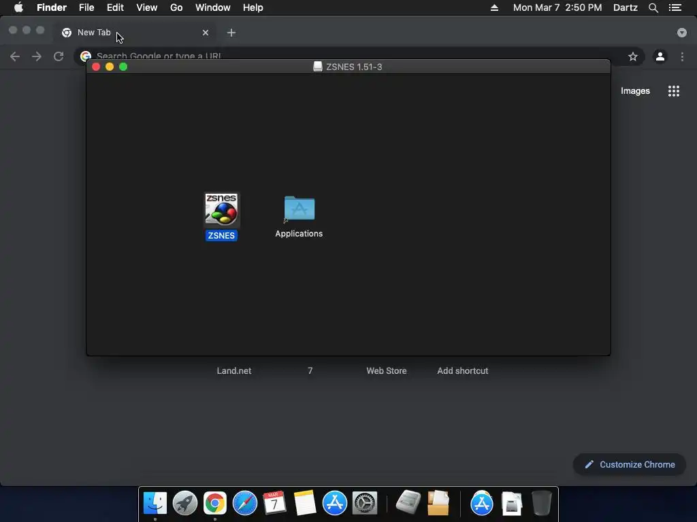Click the eject icon in menu bar

(494, 7)
